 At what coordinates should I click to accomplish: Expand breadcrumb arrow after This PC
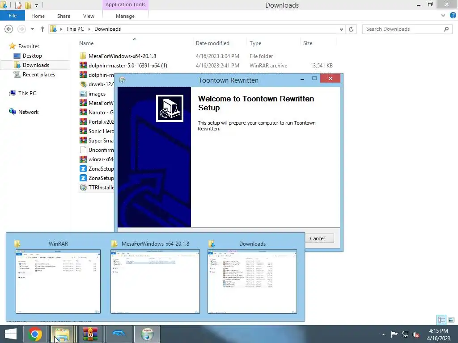pyautogui.click(x=89, y=29)
